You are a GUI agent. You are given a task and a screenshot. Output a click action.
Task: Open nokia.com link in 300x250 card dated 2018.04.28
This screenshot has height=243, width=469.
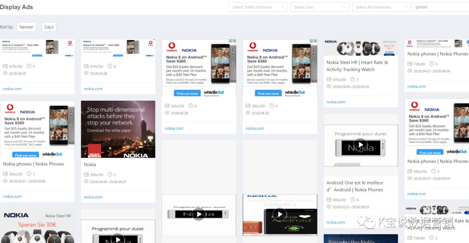pos(174,128)
